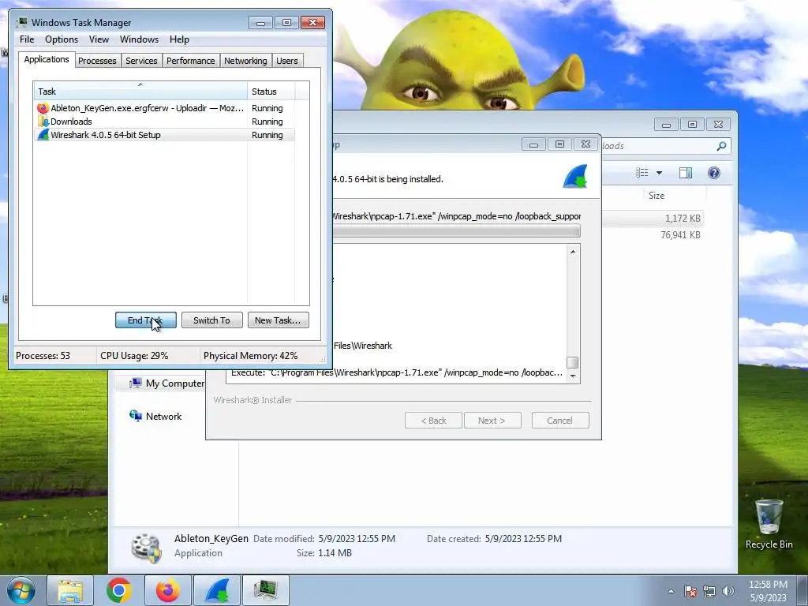The width and height of the screenshot is (808, 606).
Task: Click Cancel in the Wireshark installer
Action: (559, 421)
